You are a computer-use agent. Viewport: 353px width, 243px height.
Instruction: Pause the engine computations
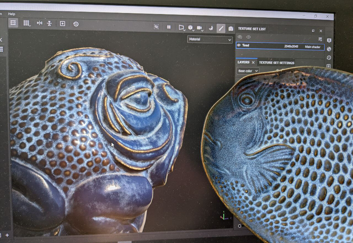click(x=169, y=27)
